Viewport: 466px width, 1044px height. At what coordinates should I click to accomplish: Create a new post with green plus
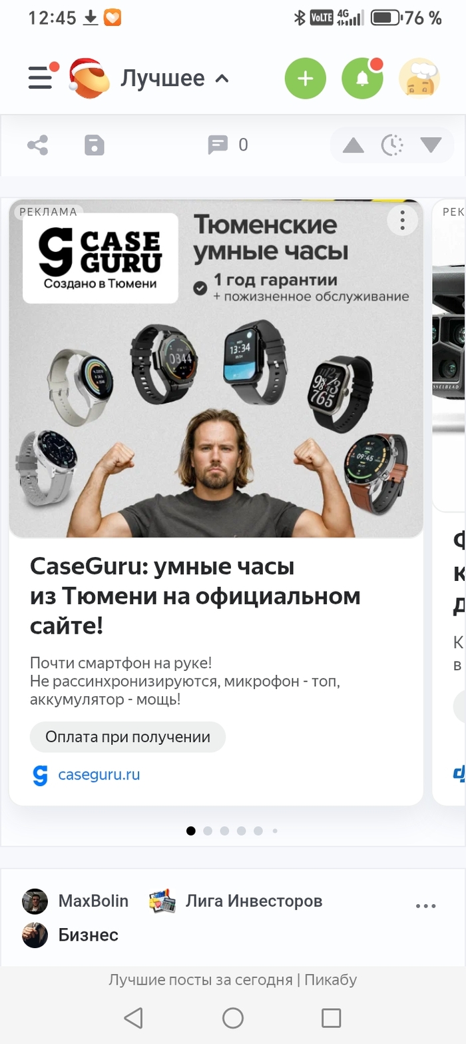(x=306, y=79)
